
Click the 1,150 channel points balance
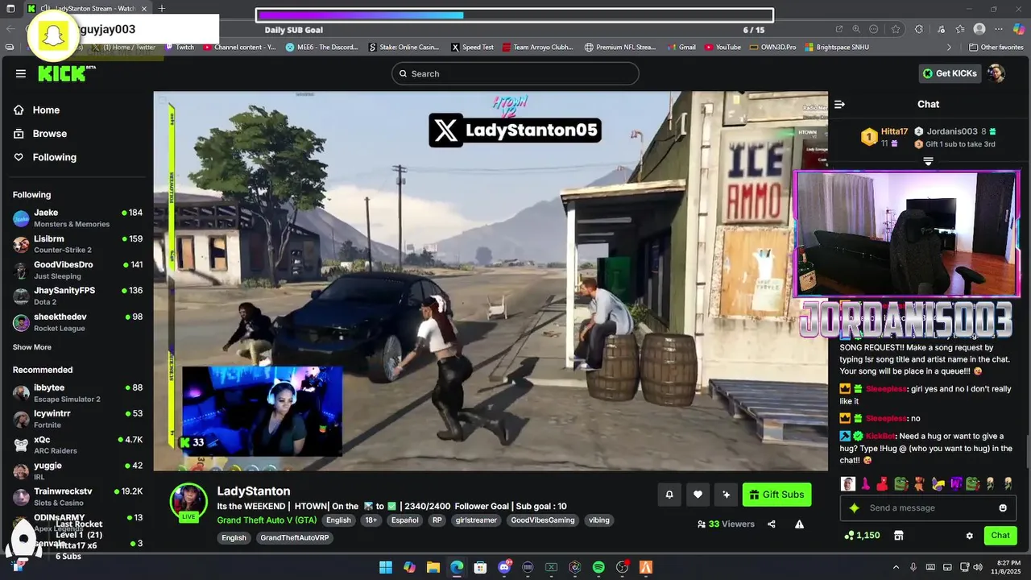pos(862,536)
